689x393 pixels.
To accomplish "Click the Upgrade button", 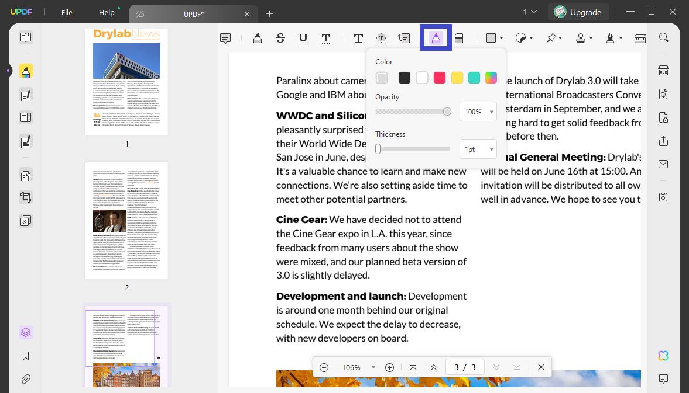I will click(x=578, y=12).
